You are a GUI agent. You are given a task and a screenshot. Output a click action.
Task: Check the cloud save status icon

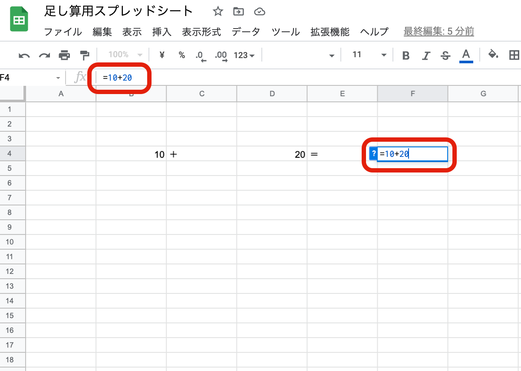(x=260, y=12)
